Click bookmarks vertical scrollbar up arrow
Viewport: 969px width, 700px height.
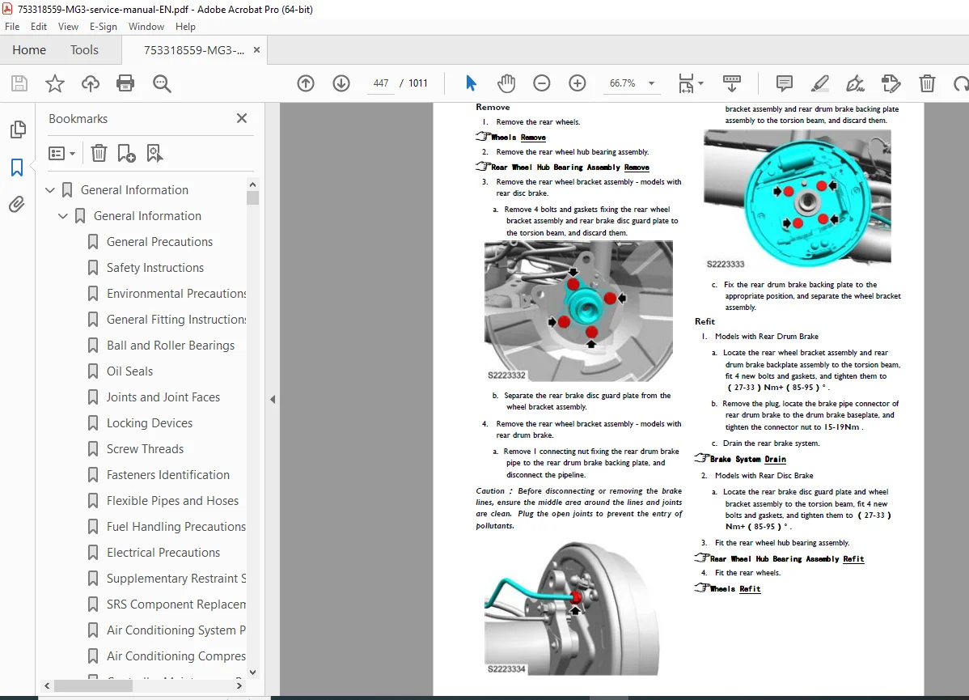click(252, 185)
